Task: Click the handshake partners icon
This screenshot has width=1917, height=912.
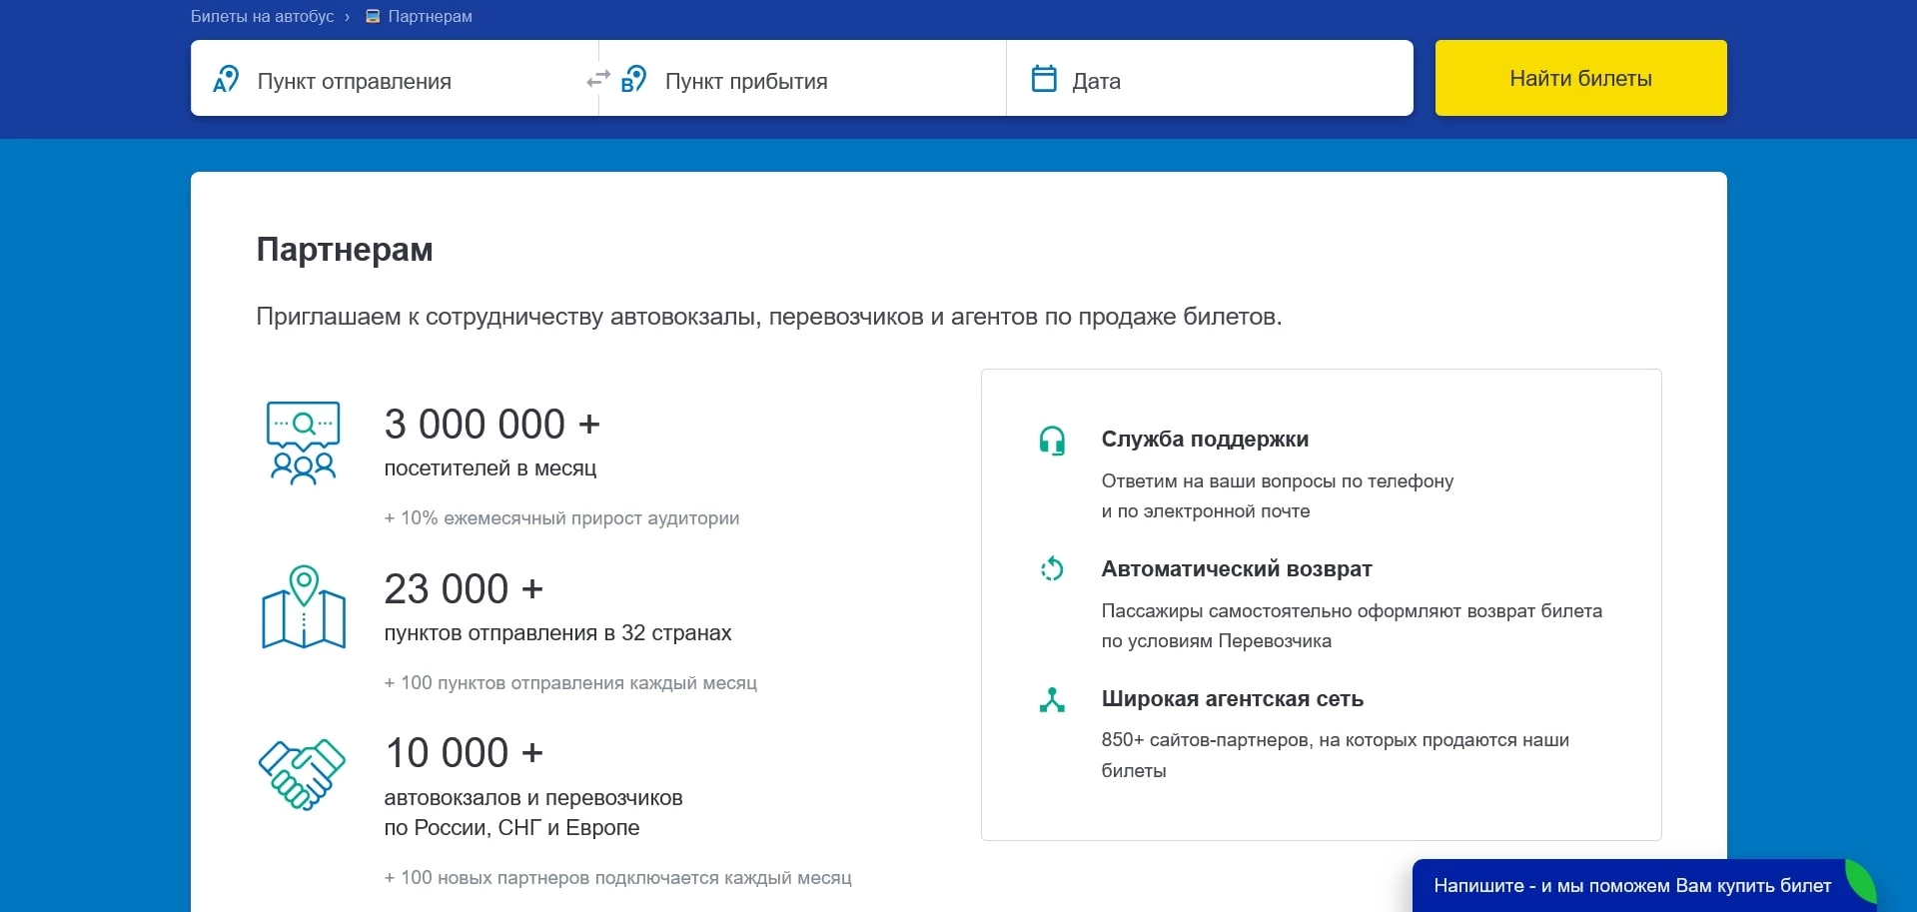Action: click(x=302, y=774)
